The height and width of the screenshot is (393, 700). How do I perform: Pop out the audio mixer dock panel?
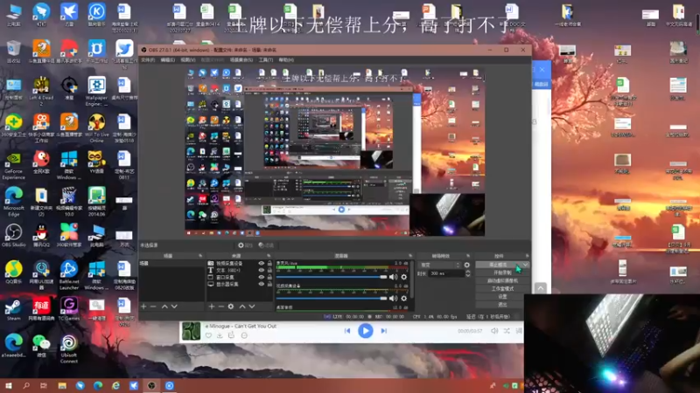pos(410,256)
